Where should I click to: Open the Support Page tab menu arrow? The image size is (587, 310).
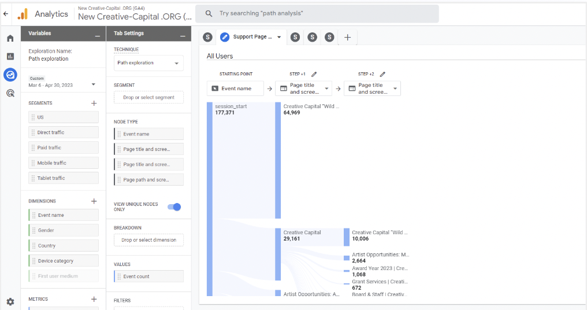coord(279,37)
